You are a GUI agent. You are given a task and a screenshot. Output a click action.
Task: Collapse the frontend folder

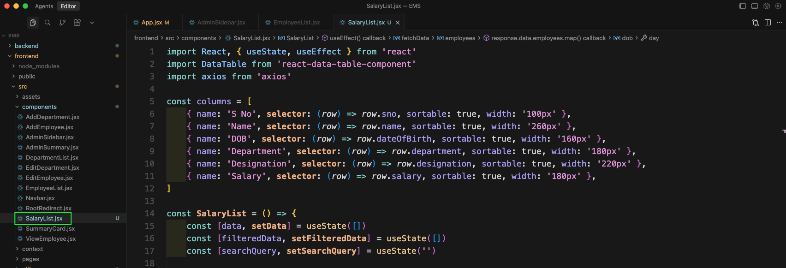tap(27, 56)
